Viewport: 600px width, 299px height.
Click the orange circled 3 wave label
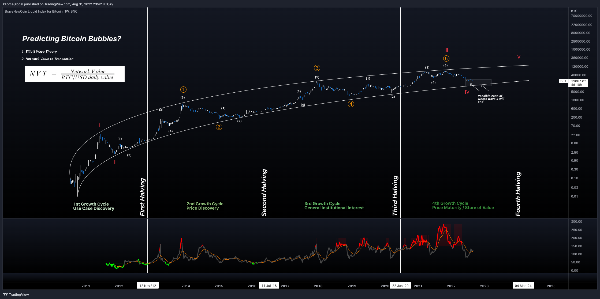point(317,68)
